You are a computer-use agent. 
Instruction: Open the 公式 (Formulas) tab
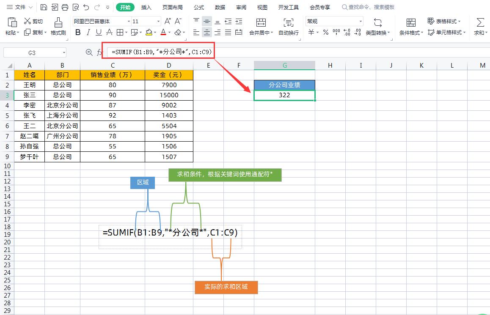click(198, 7)
